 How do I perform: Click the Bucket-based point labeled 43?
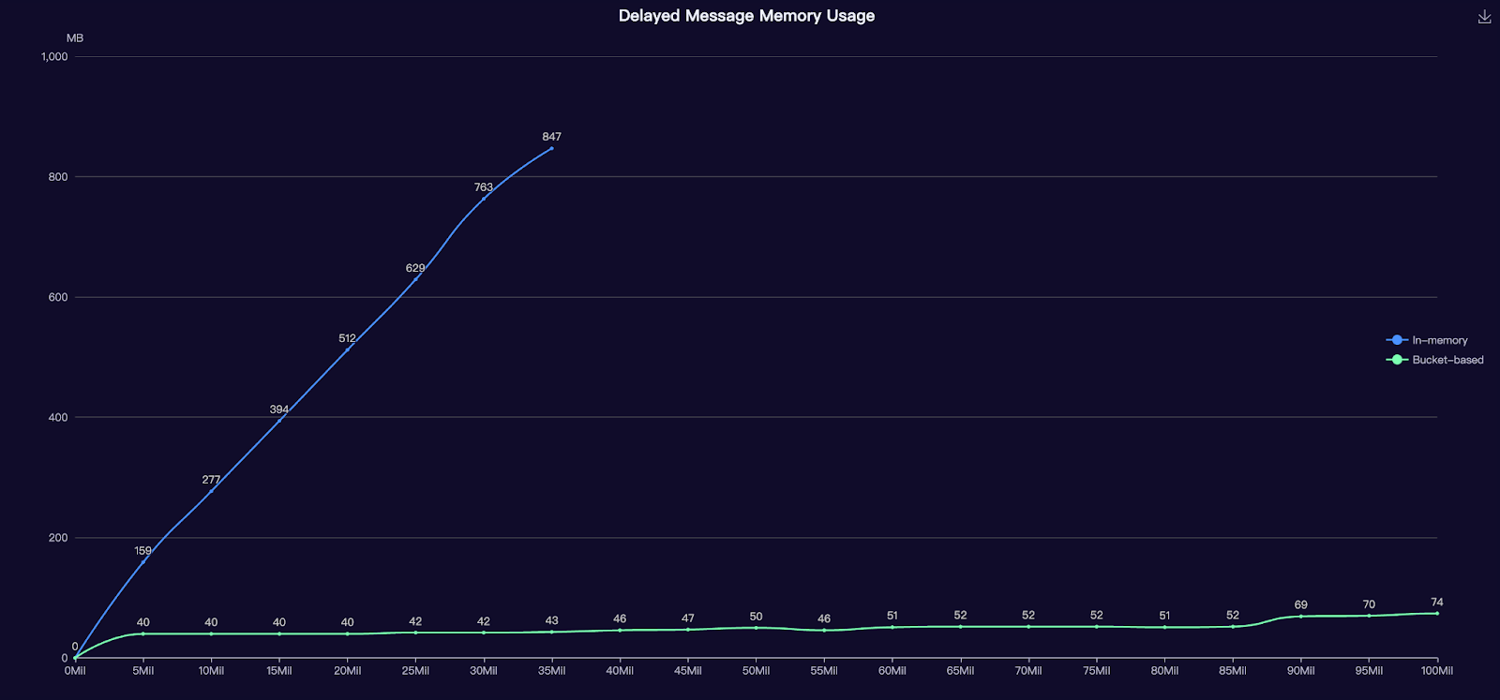point(551,632)
